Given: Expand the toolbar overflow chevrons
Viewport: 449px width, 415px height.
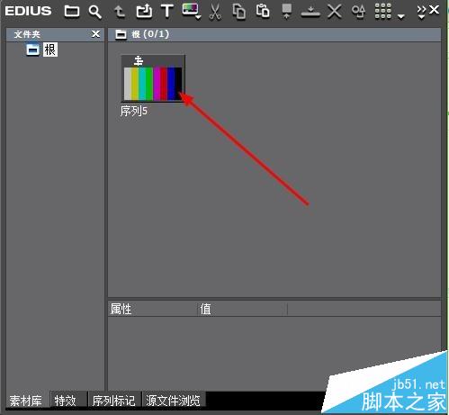Looking at the screenshot, I should (x=421, y=12).
